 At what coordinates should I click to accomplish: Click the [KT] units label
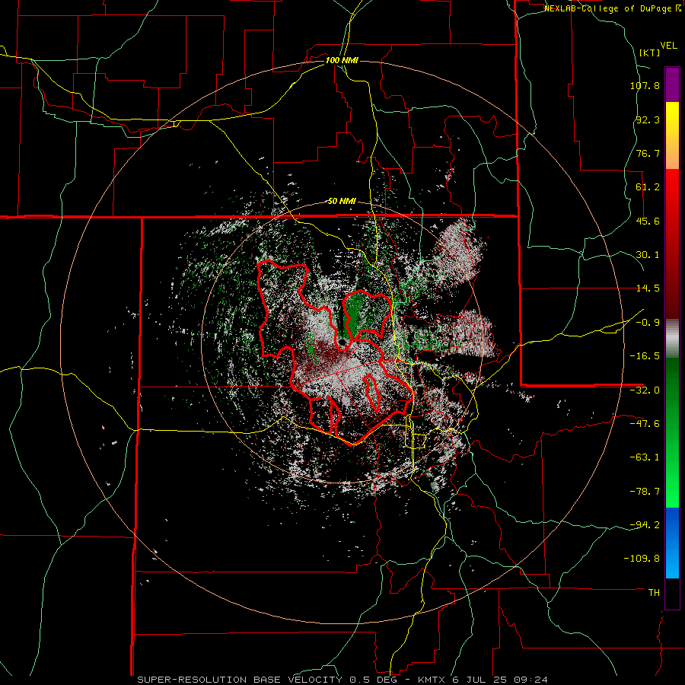649,53
